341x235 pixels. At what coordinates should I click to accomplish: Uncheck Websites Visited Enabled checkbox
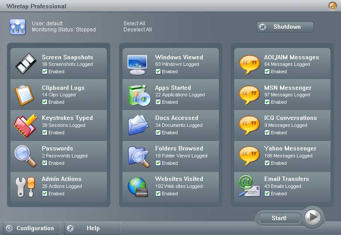(158, 193)
